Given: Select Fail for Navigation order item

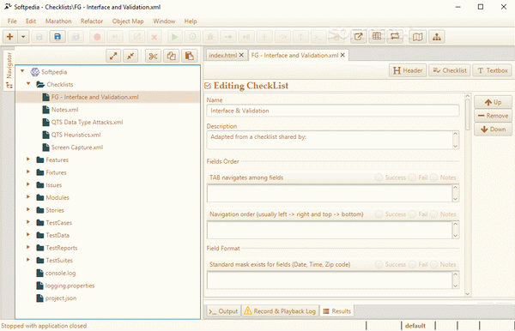Looking at the screenshot, I should (412, 214).
